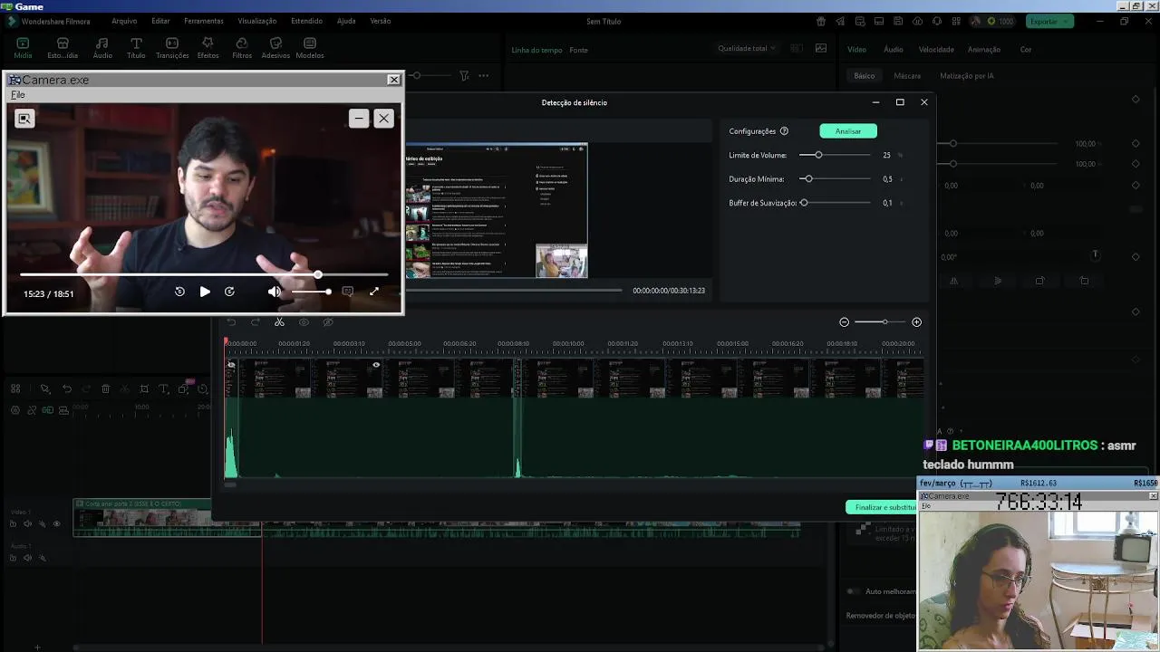Open the File menu in Camera.exe
Screen dimensions: 1160x652
pyautogui.click(x=17, y=95)
